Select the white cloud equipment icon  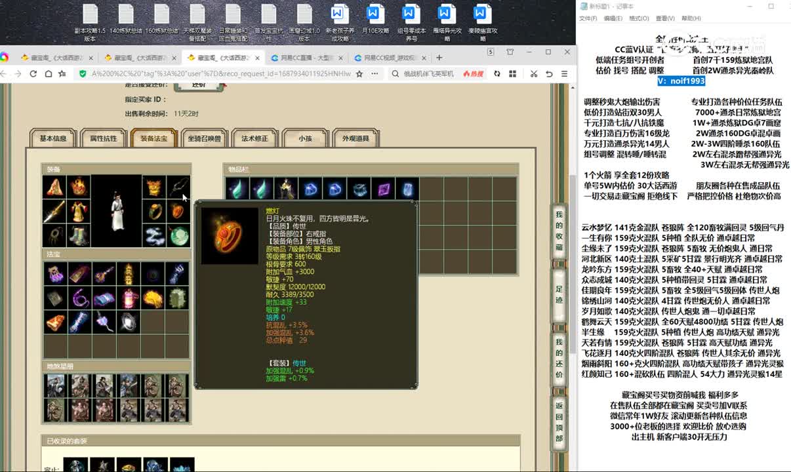coord(153,236)
